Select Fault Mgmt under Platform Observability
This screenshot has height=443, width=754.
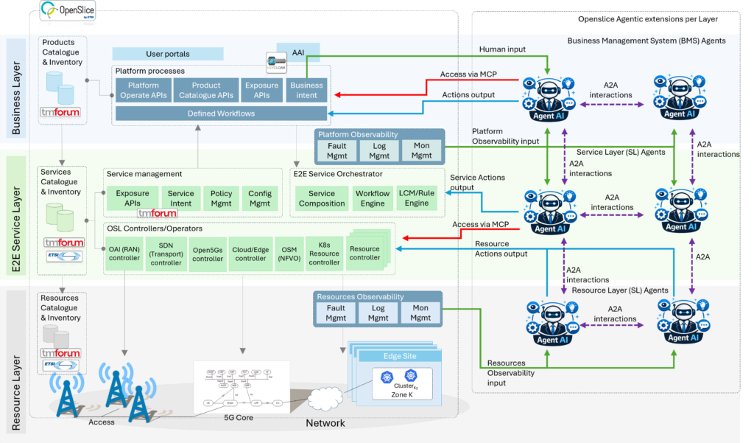click(x=336, y=151)
